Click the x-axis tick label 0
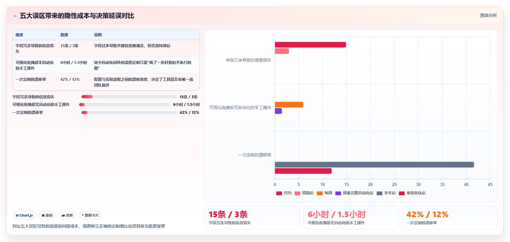This screenshot has width=510, height=242. (x=275, y=184)
